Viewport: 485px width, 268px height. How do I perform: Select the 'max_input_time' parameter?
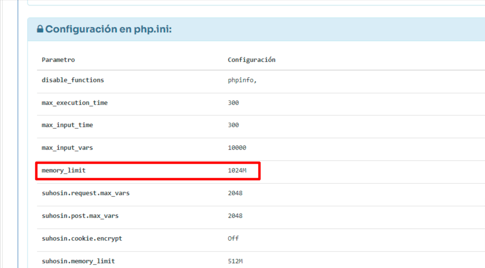click(x=67, y=125)
